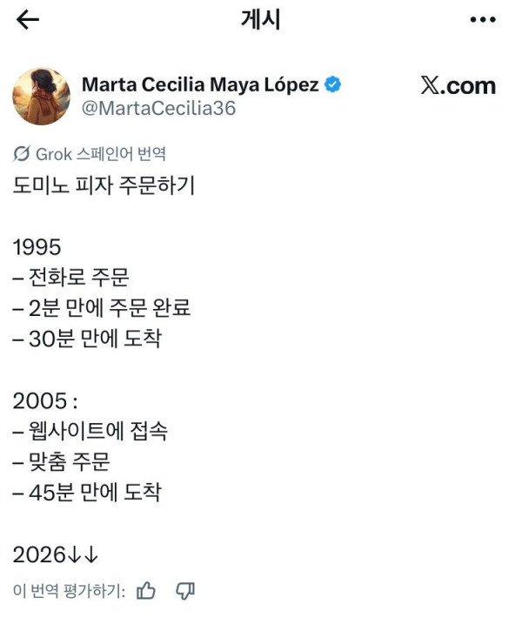Open Marta Cecilia Maya López profile name
522x618 pixels.
click(200, 84)
